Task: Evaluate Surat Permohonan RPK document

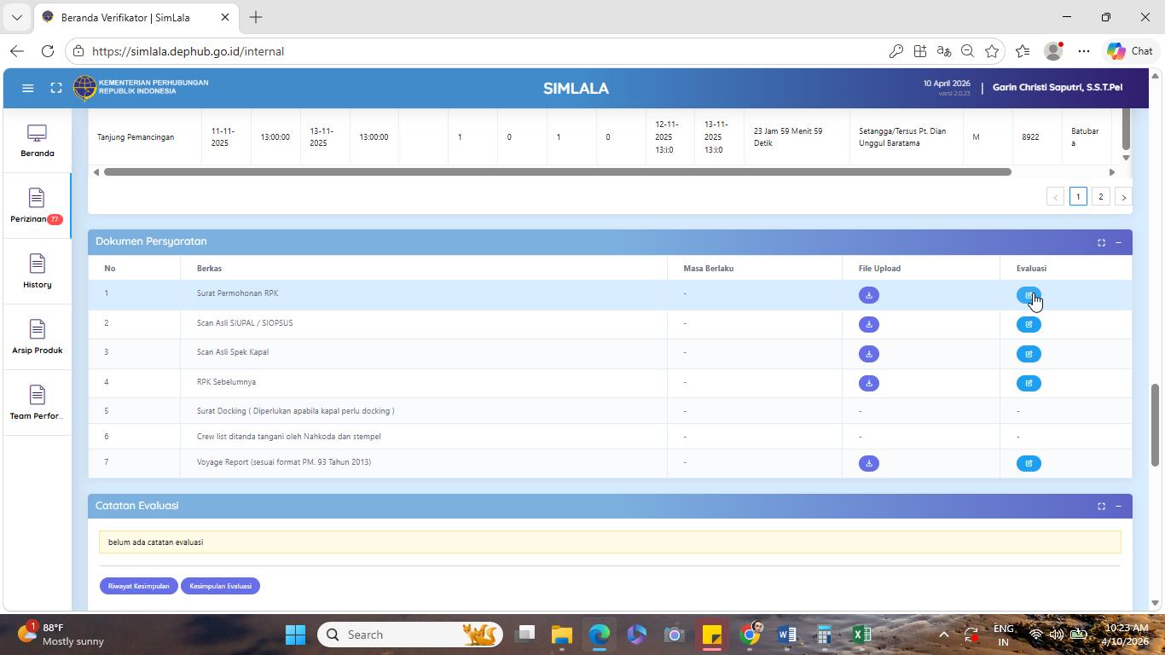Action: (x=1029, y=295)
